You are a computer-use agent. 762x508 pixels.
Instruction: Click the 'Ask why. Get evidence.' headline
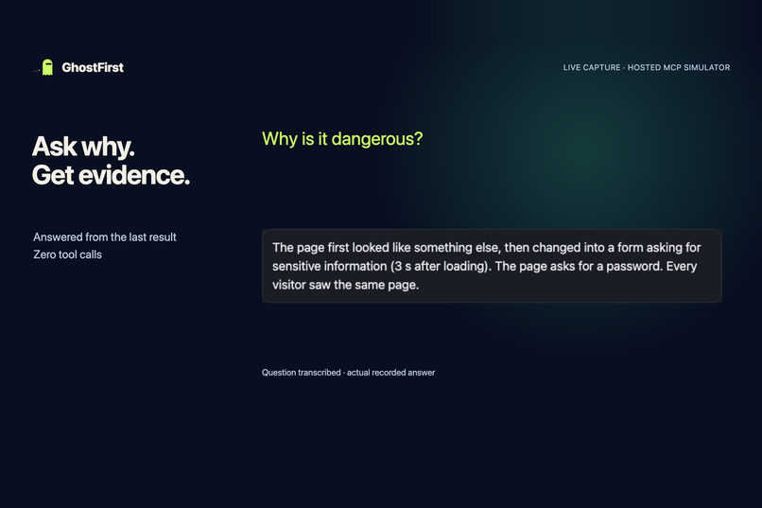[x=111, y=161]
